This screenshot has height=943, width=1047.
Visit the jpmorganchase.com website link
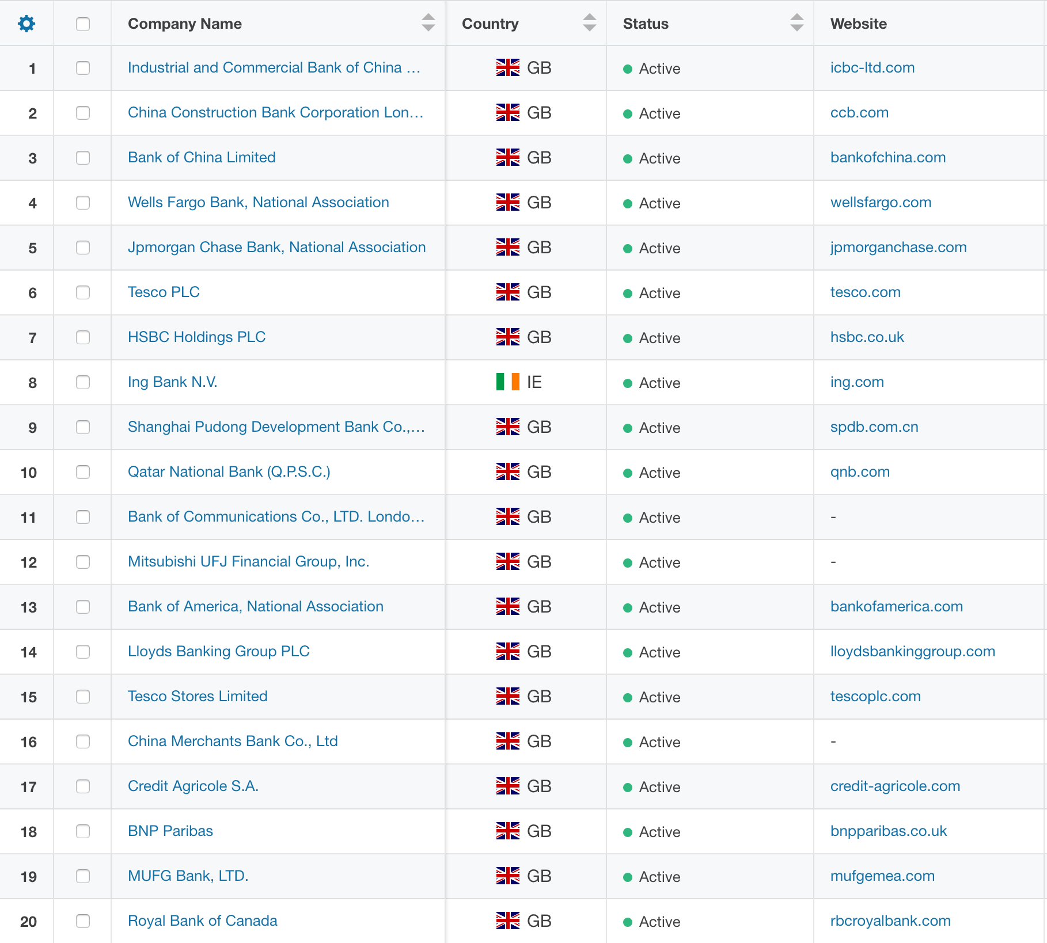click(x=898, y=248)
